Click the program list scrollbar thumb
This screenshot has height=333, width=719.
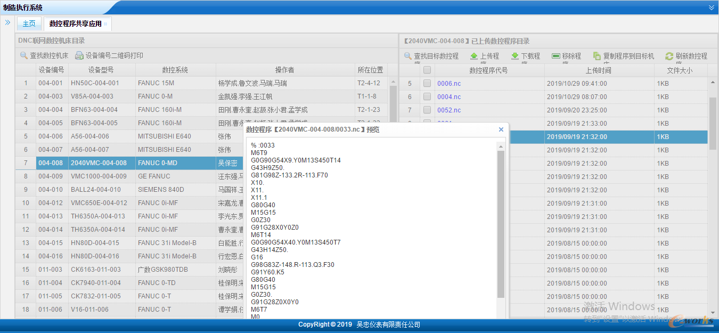[713, 124]
